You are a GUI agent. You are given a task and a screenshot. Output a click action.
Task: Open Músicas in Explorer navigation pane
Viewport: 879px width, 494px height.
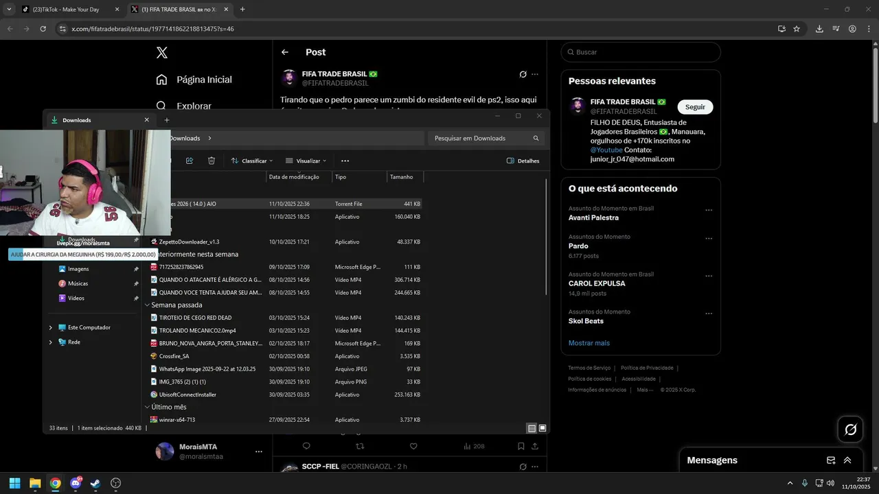point(78,283)
